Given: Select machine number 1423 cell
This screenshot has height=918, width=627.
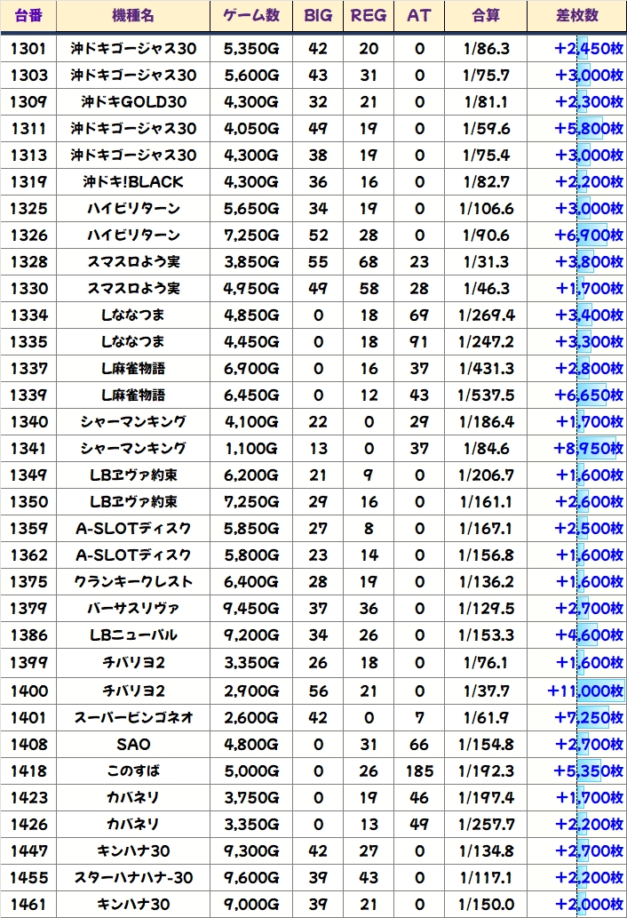Looking at the screenshot, I should tap(28, 798).
